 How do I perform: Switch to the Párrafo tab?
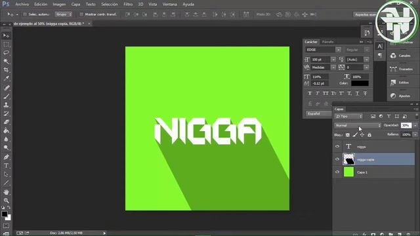click(x=328, y=42)
